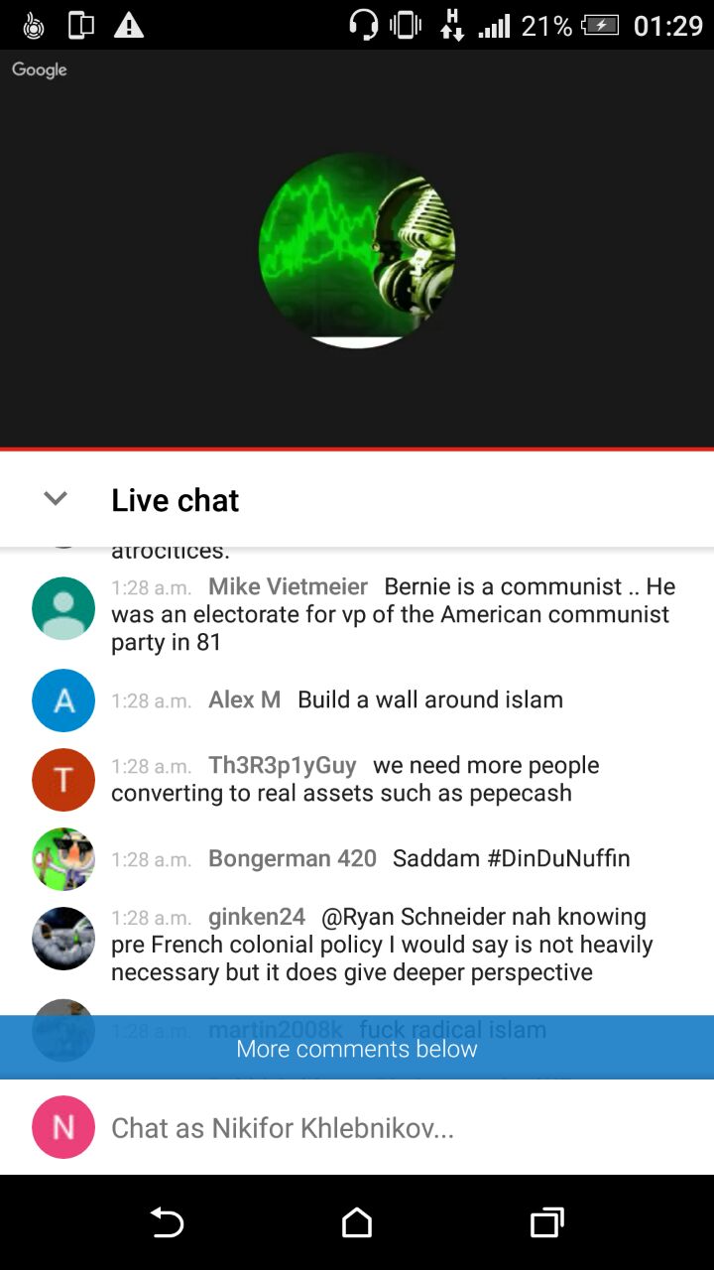The image size is (714, 1270).
Task: Tap Alex M's blue avatar icon
Action: coord(63,700)
